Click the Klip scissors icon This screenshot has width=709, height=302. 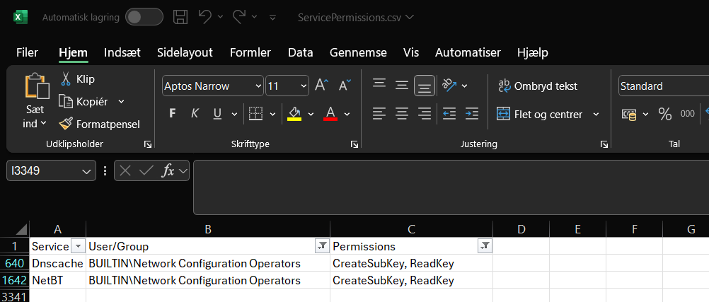point(66,79)
